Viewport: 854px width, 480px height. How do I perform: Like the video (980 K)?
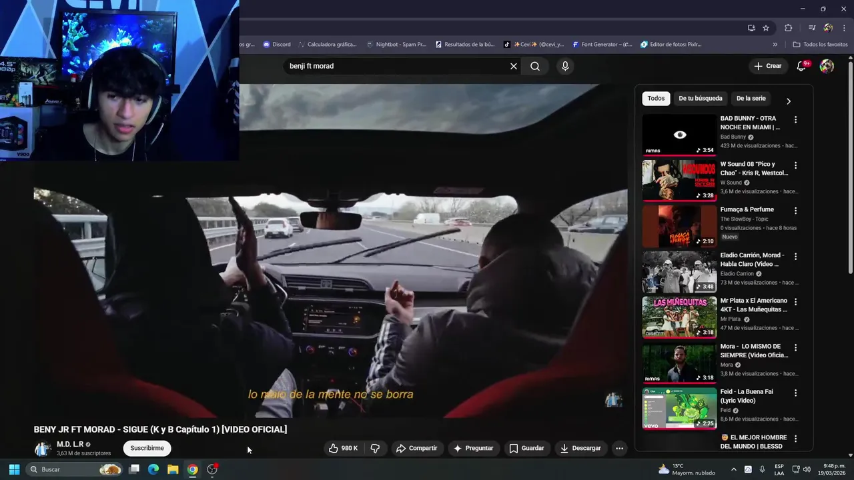[344, 448]
